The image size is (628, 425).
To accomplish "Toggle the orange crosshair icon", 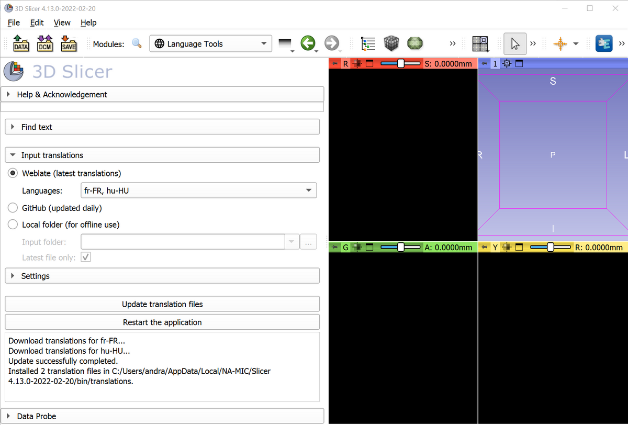I will click(x=560, y=44).
